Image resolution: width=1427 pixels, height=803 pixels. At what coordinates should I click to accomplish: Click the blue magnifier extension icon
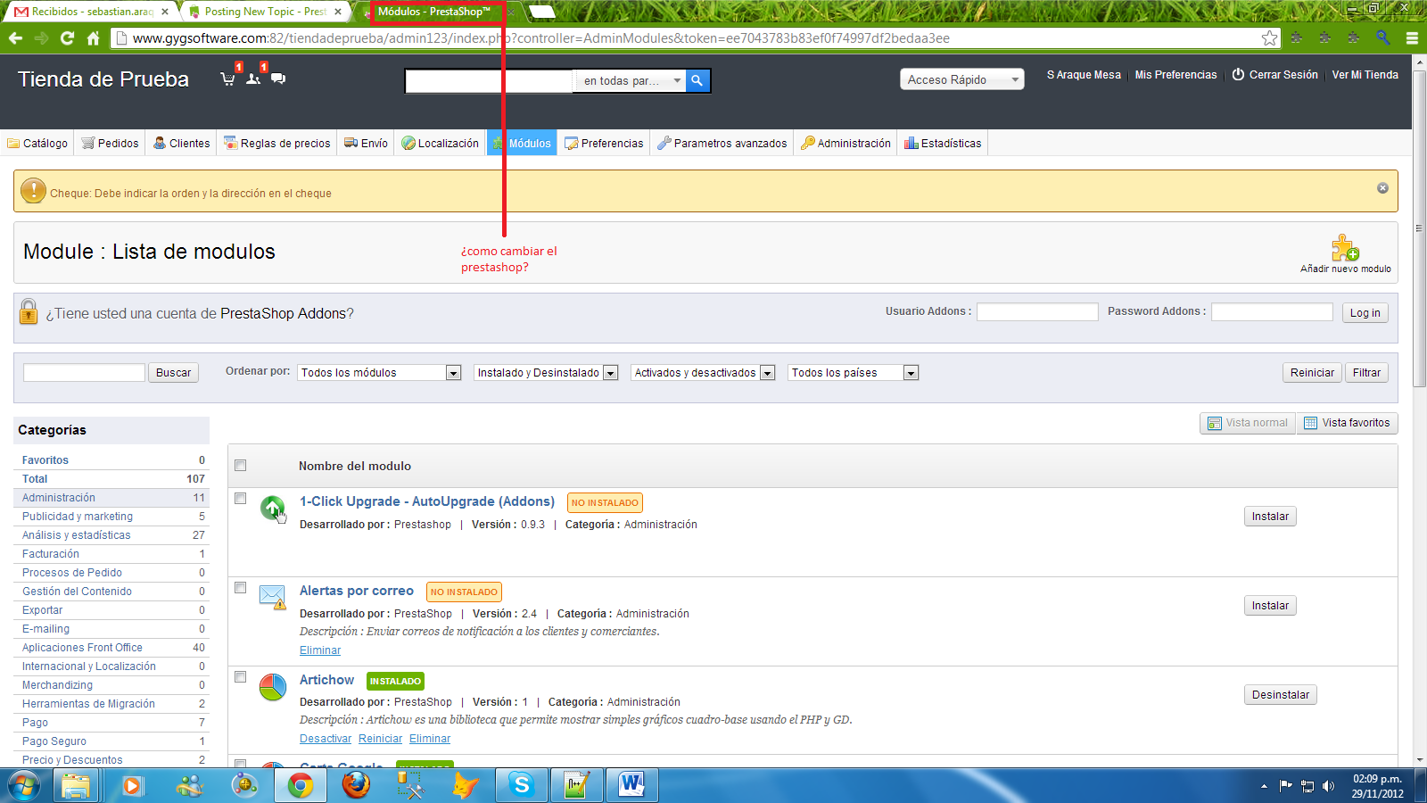(1382, 37)
